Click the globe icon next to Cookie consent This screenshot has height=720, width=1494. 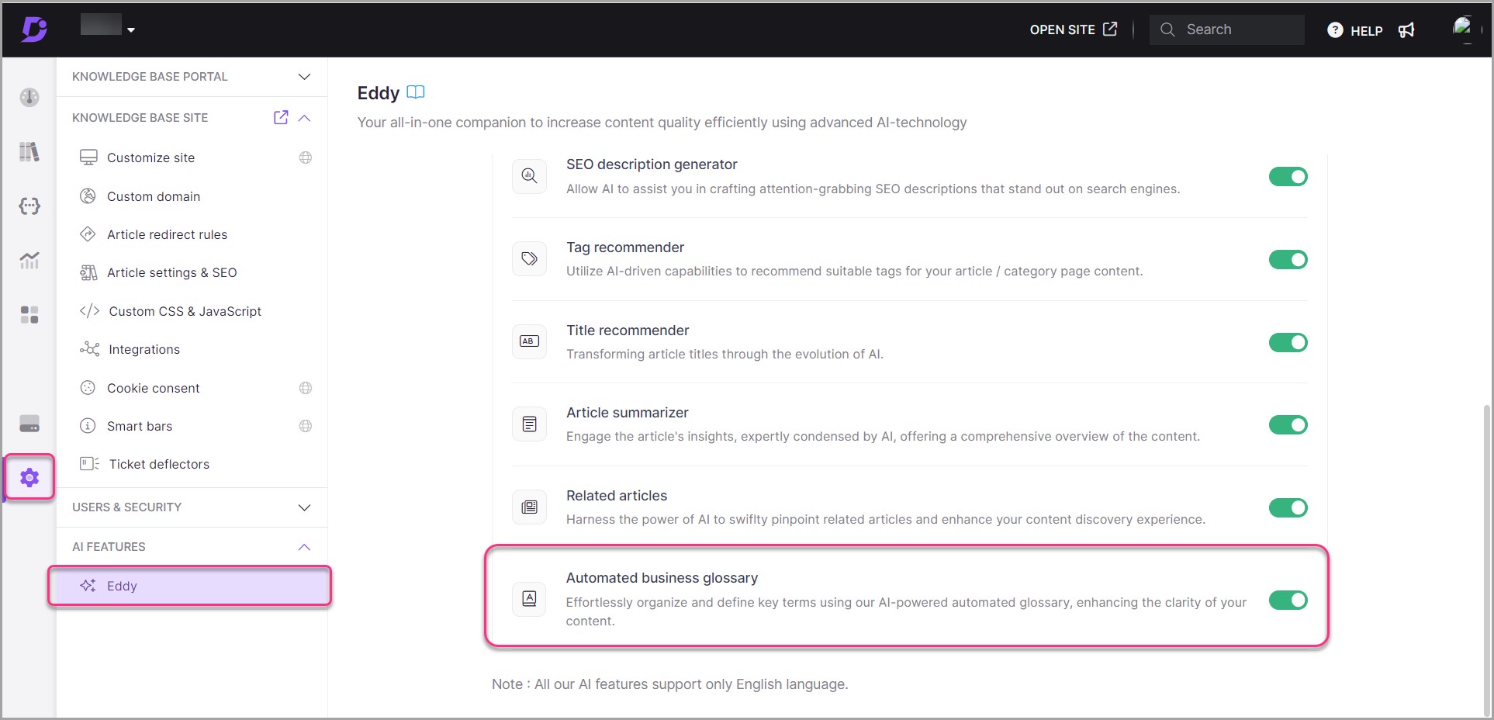click(306, 388)
